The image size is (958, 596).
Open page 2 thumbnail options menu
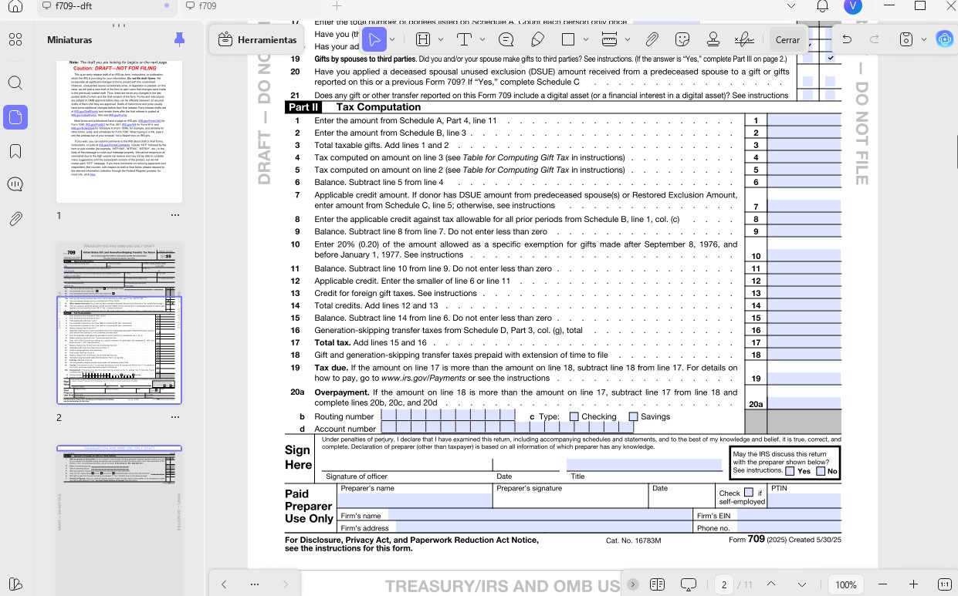[175, 417]
